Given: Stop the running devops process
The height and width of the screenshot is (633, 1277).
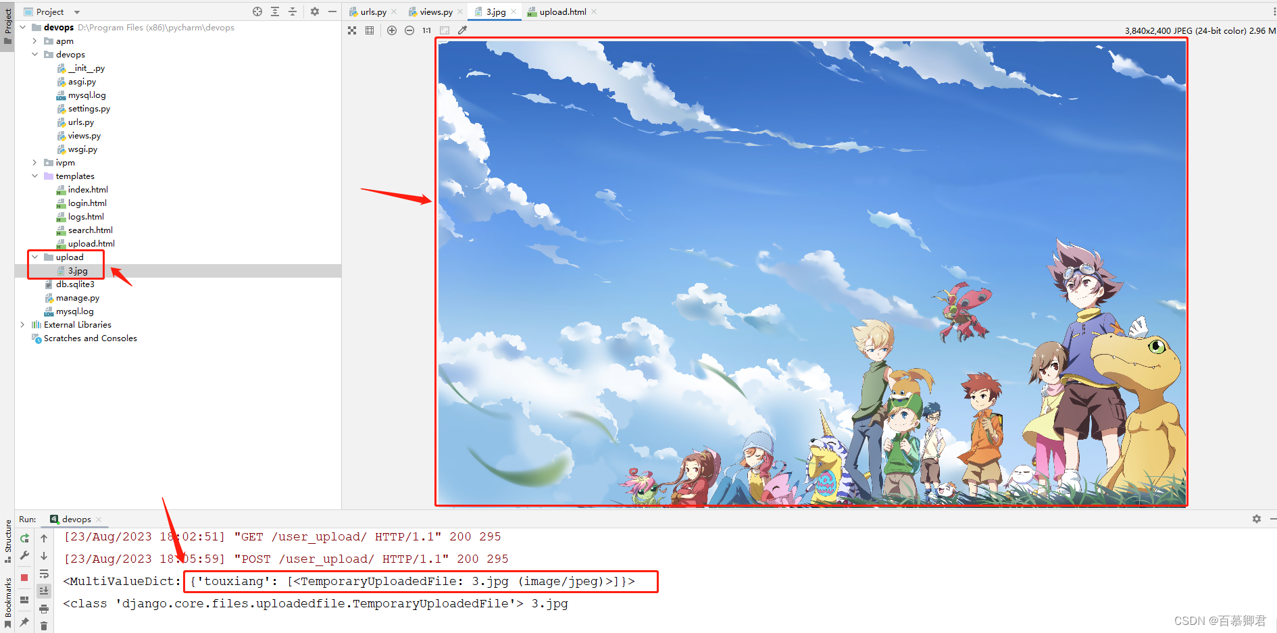Looking at the screenshot, I should [x=24, y=578].
